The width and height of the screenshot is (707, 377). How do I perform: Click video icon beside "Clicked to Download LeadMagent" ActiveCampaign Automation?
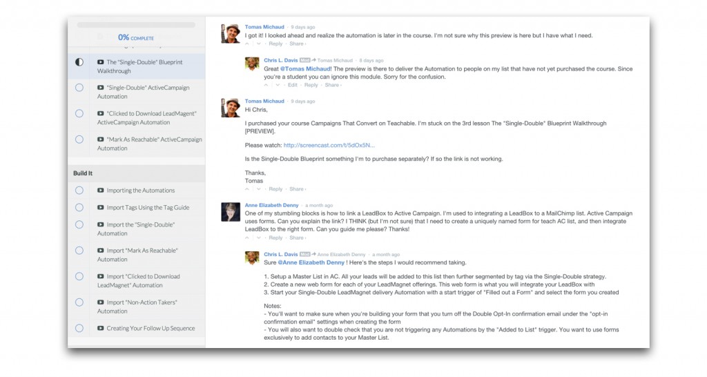(101, 114)
